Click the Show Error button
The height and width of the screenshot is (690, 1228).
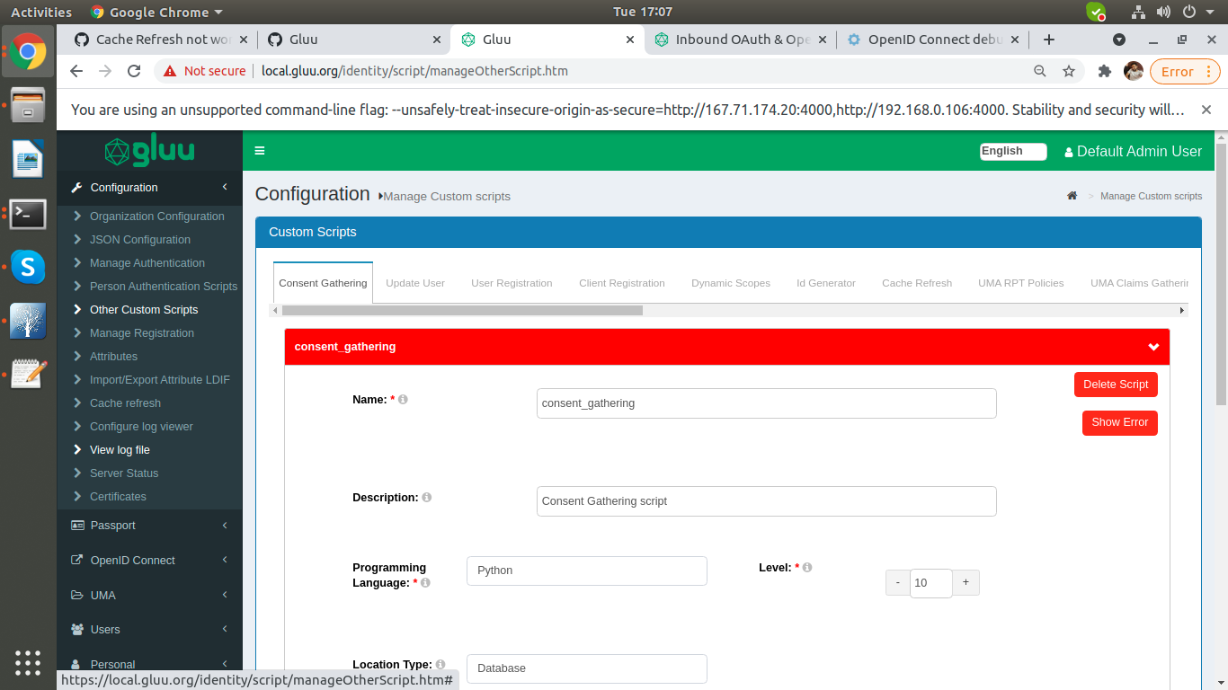1120,422
